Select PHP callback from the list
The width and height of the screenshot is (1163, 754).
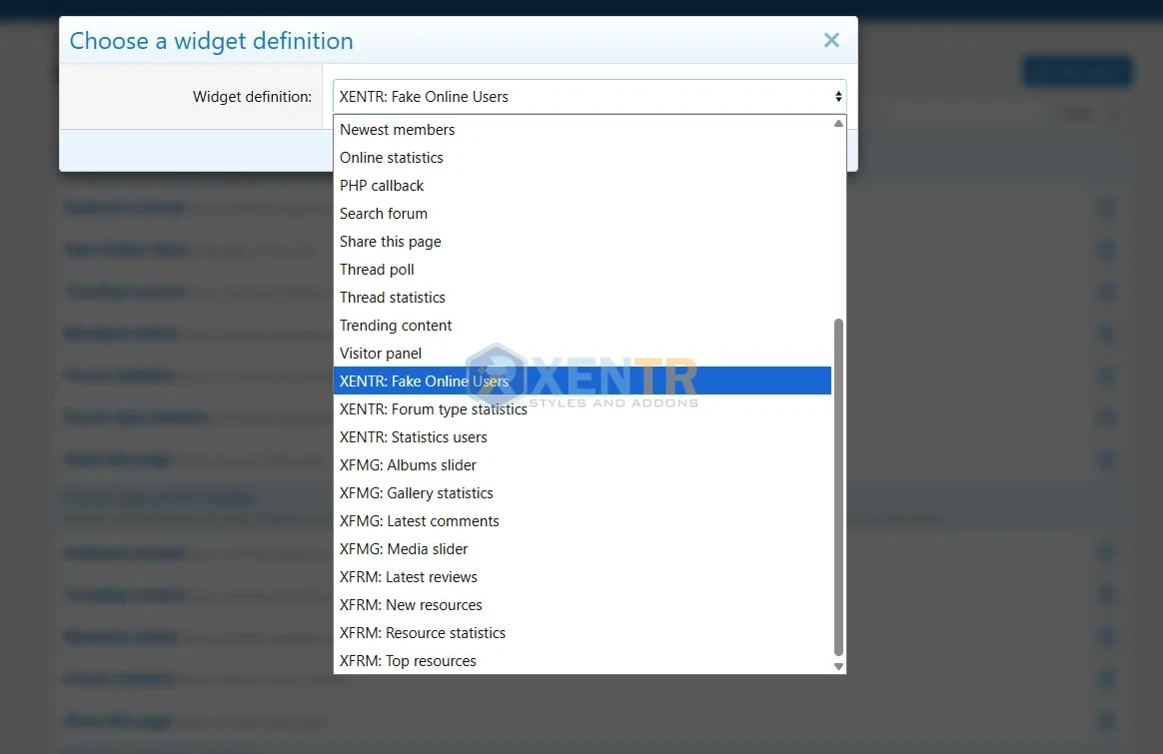(382, 185)
